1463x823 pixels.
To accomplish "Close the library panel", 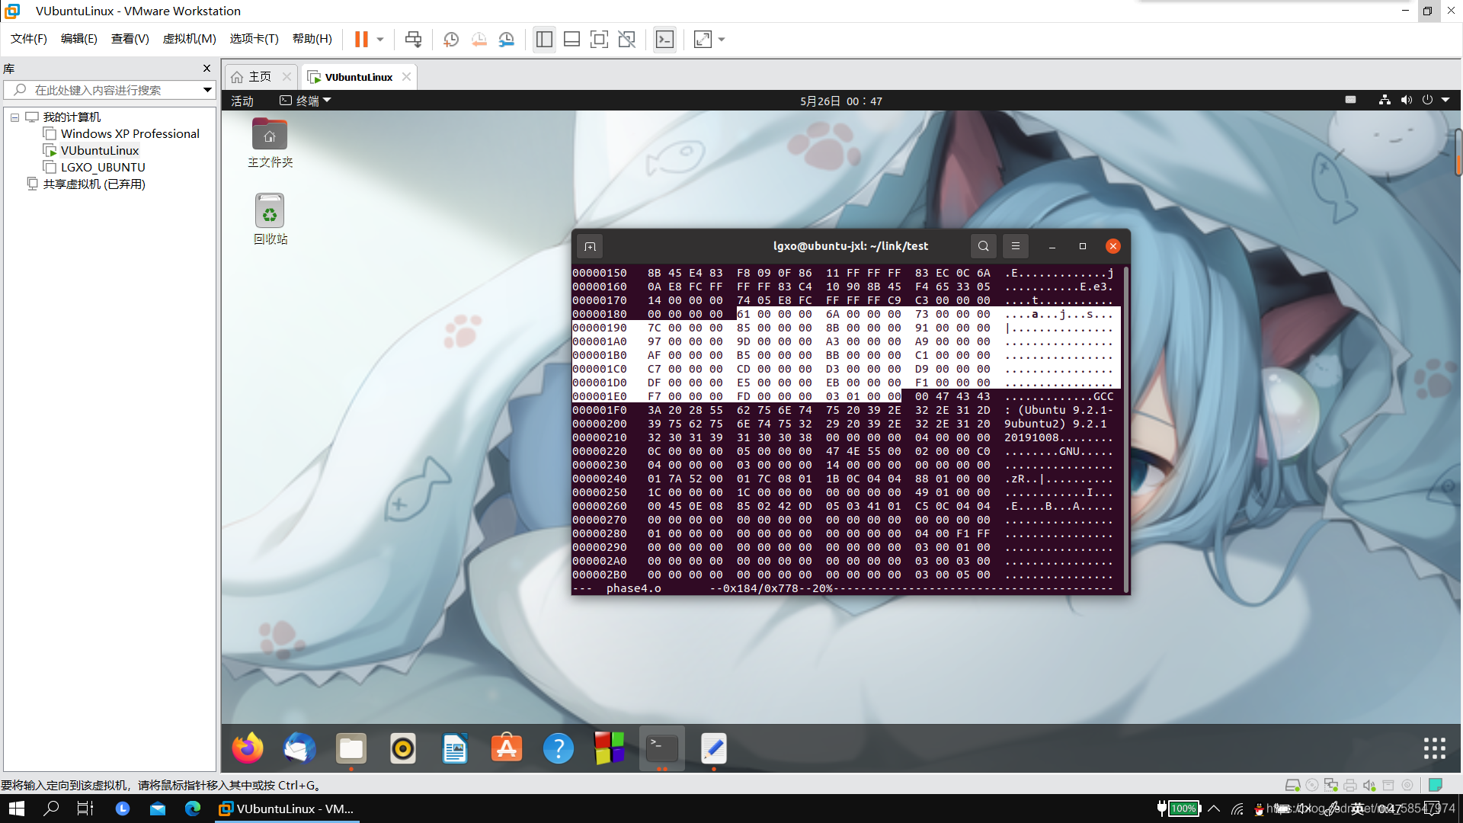I will click(206, 69).
